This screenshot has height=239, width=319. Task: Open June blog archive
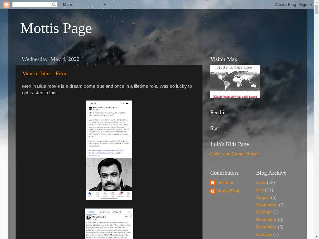point(261,182)
